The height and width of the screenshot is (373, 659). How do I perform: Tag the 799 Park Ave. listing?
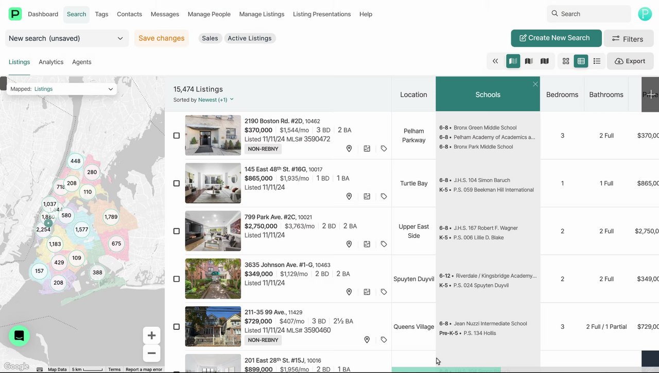point(384,244)
